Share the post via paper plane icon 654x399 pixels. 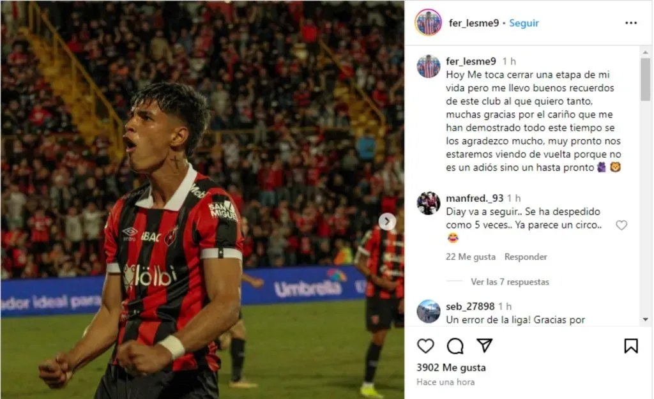coord(485,345)
